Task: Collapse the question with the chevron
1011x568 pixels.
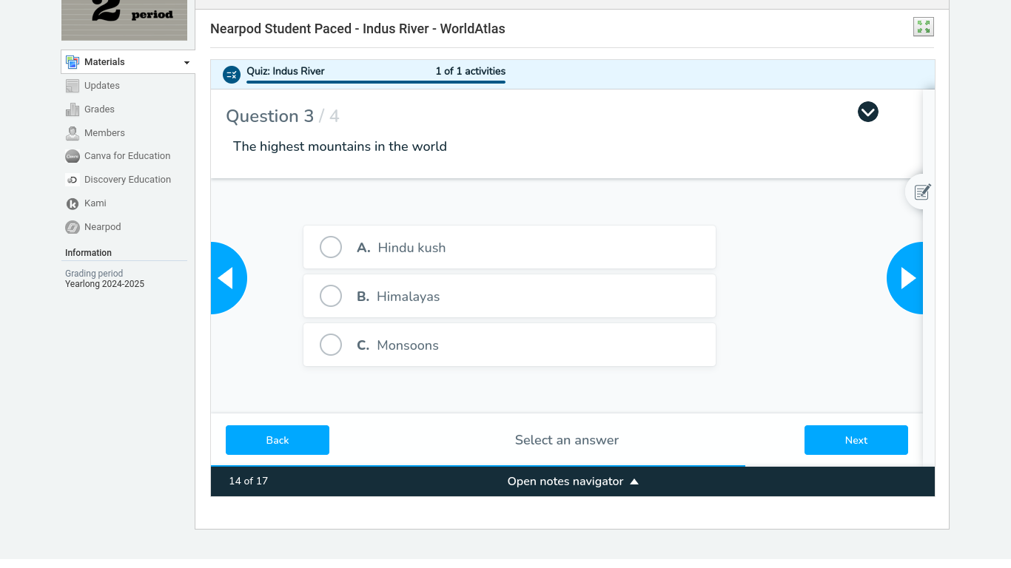Action: pyautogui.click(x=867, y=112)
